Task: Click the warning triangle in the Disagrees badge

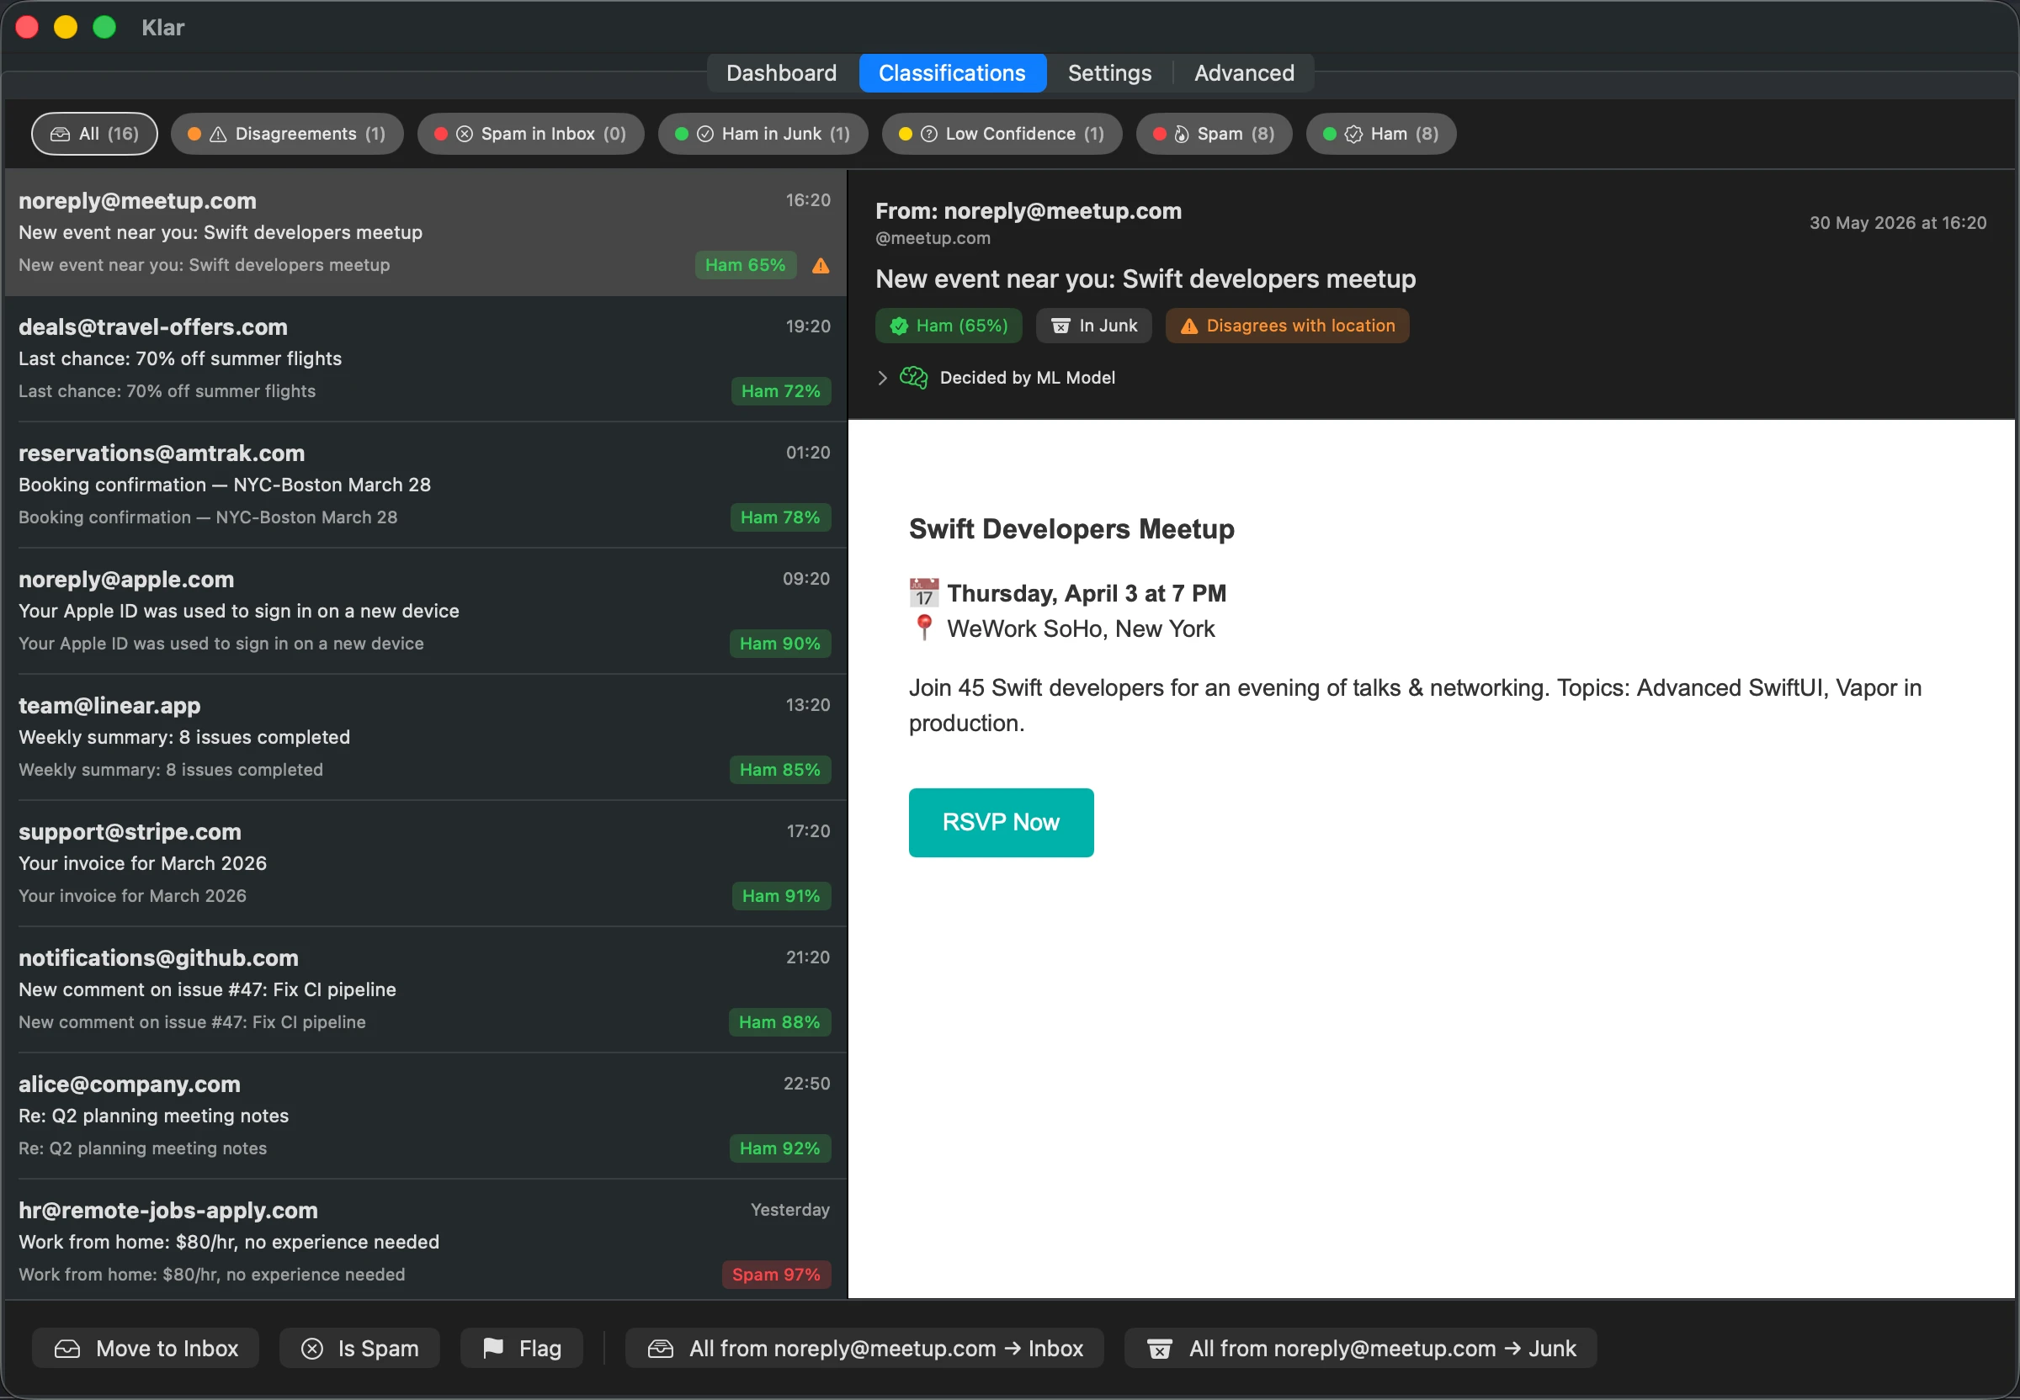Action: (1189, 326)
